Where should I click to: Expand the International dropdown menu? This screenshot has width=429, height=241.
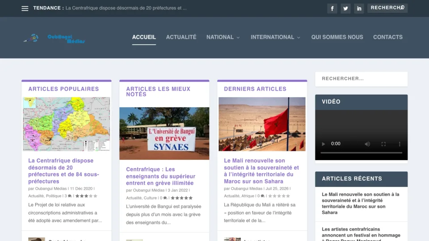click(276, 37)
